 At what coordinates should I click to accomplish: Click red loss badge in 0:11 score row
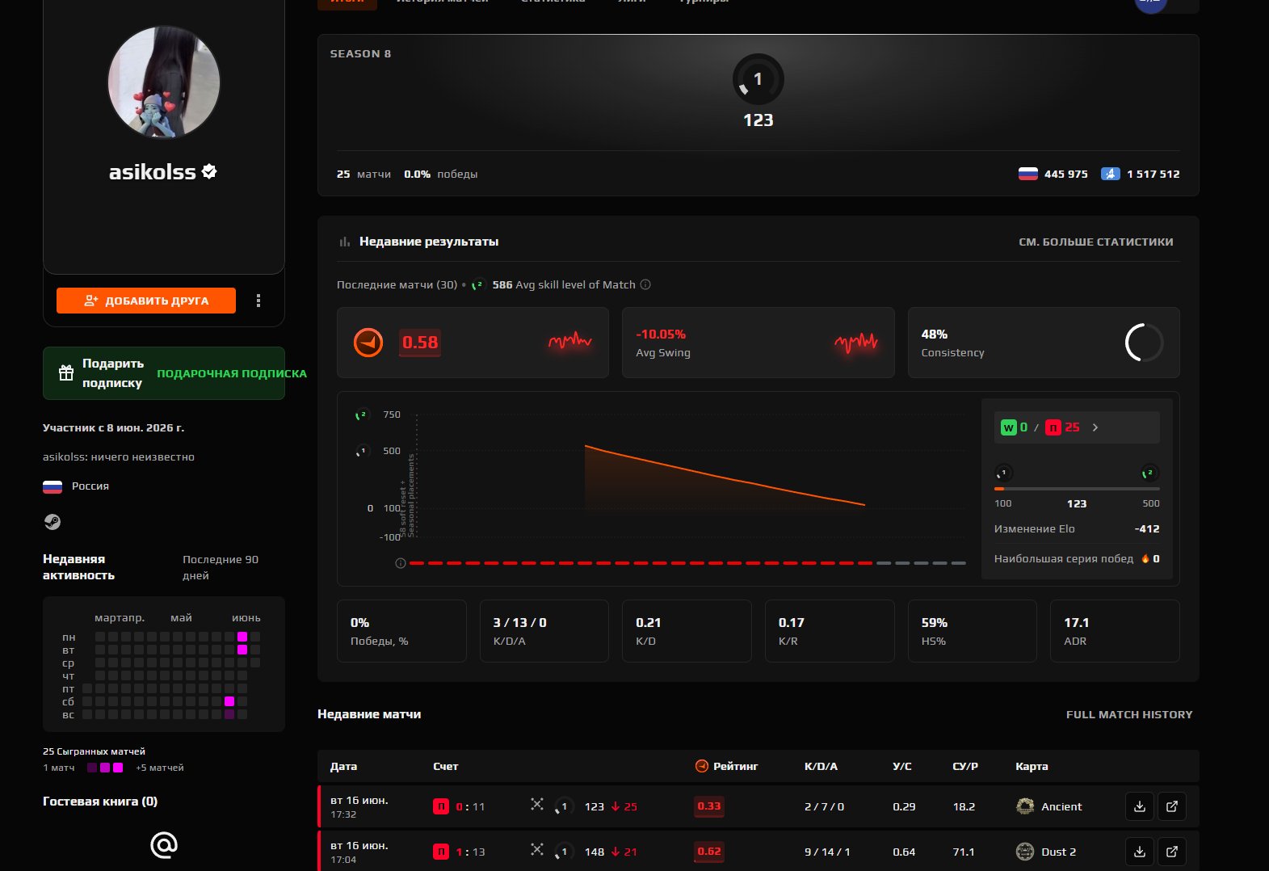pyautogui.click(x=441, y=806)
